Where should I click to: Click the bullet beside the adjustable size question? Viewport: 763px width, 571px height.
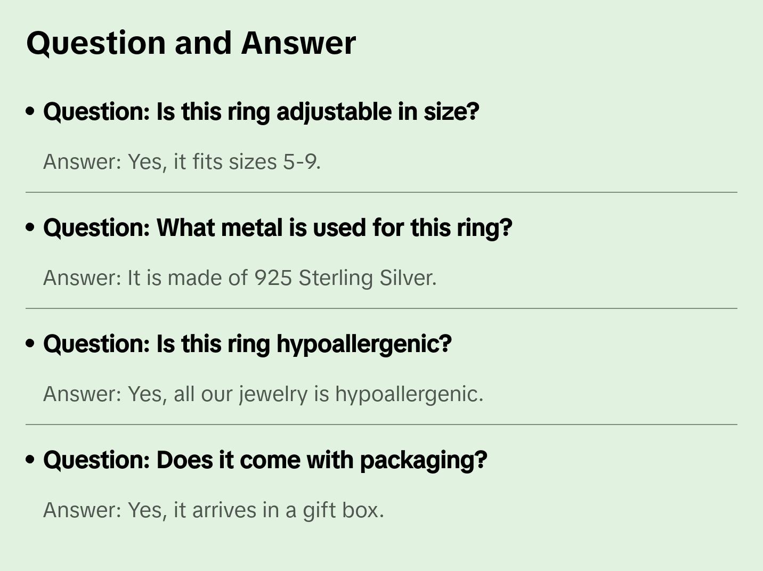coord(30,112)
